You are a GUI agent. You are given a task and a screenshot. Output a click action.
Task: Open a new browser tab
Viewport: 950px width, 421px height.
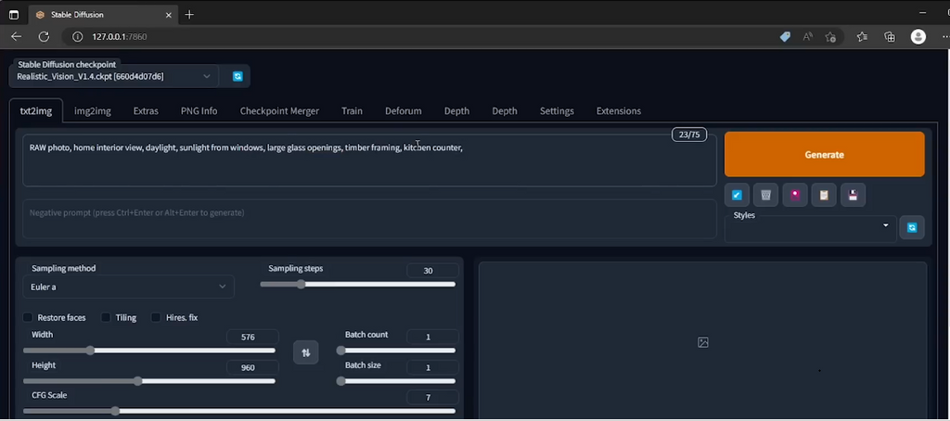(189, 15)
